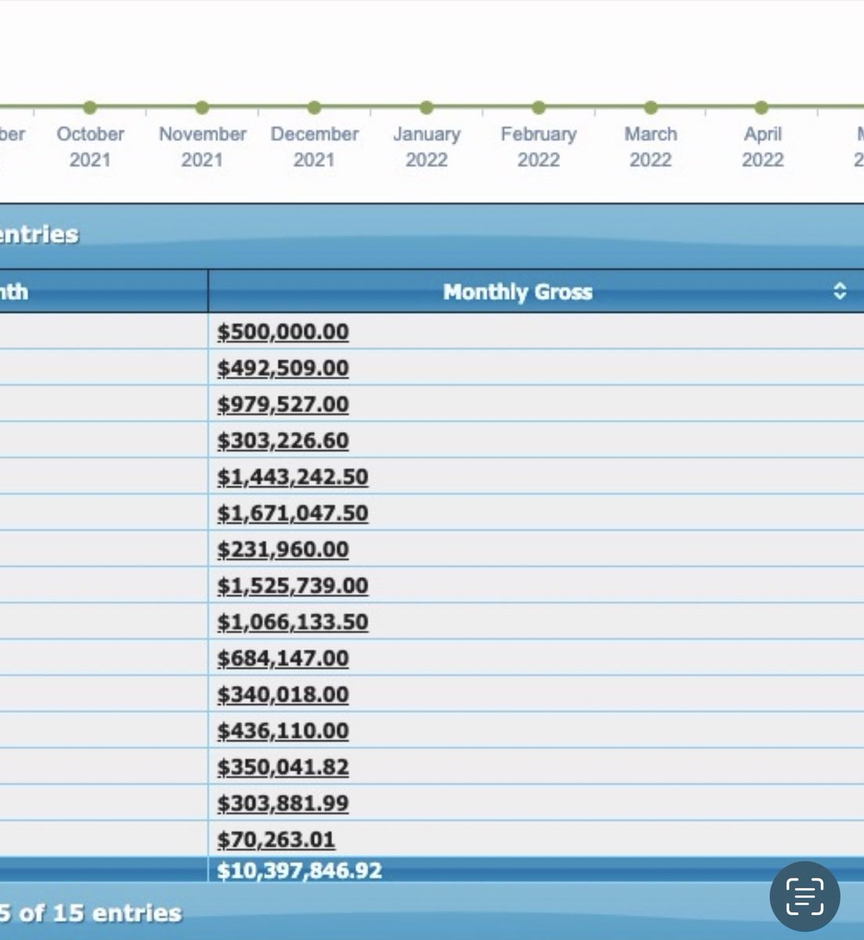Click the March 2022 axis label
864x940 pixels.
click(x=650, y=146)
